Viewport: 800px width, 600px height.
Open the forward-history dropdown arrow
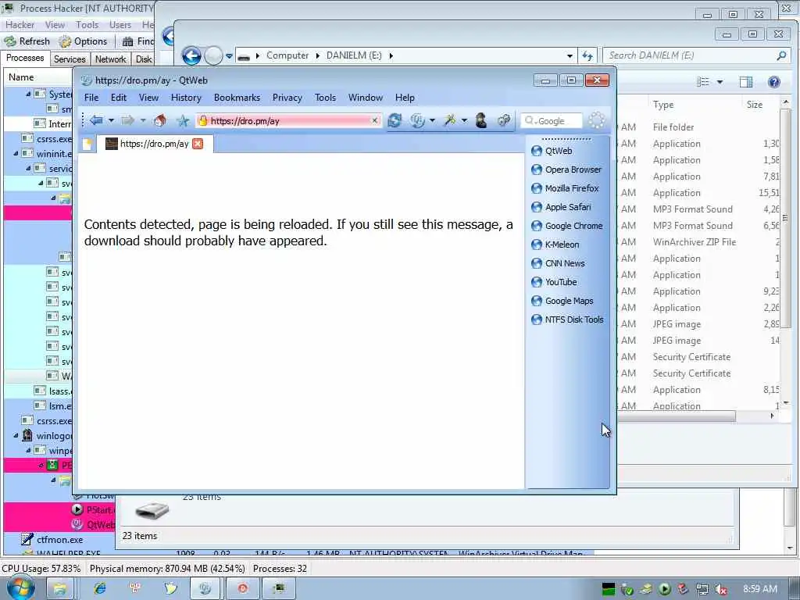(x=143, y=121)
